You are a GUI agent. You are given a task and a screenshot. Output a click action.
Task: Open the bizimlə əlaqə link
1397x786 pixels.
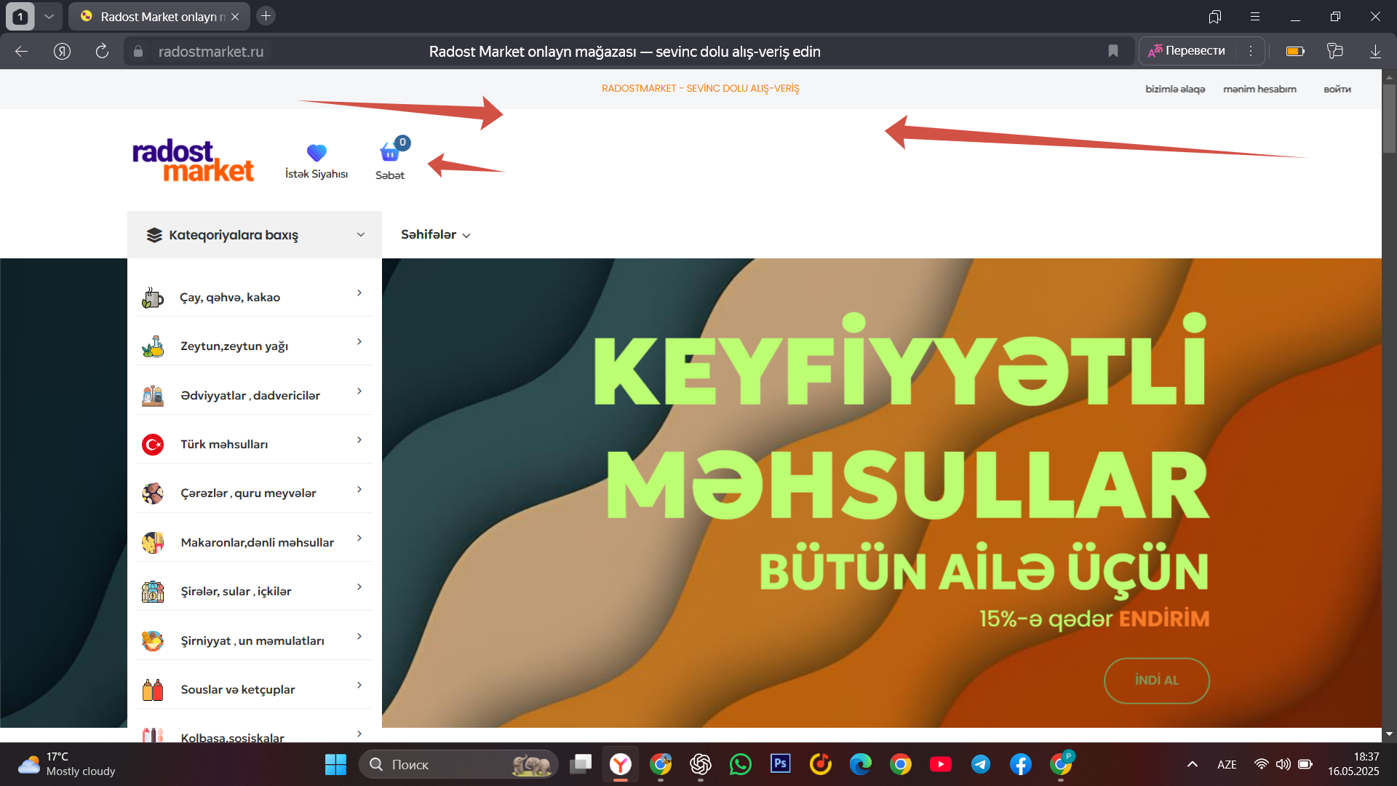pos(1175,89)
